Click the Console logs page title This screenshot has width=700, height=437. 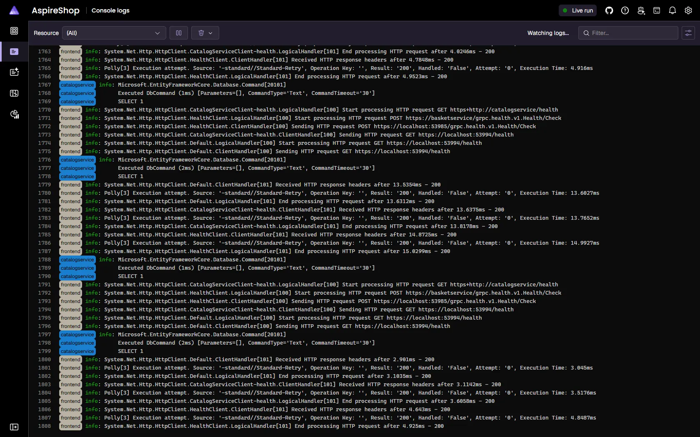(110, 10)
